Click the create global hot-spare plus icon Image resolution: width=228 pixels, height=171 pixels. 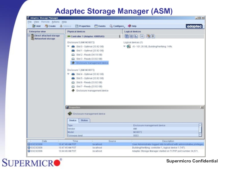point(142,36)
